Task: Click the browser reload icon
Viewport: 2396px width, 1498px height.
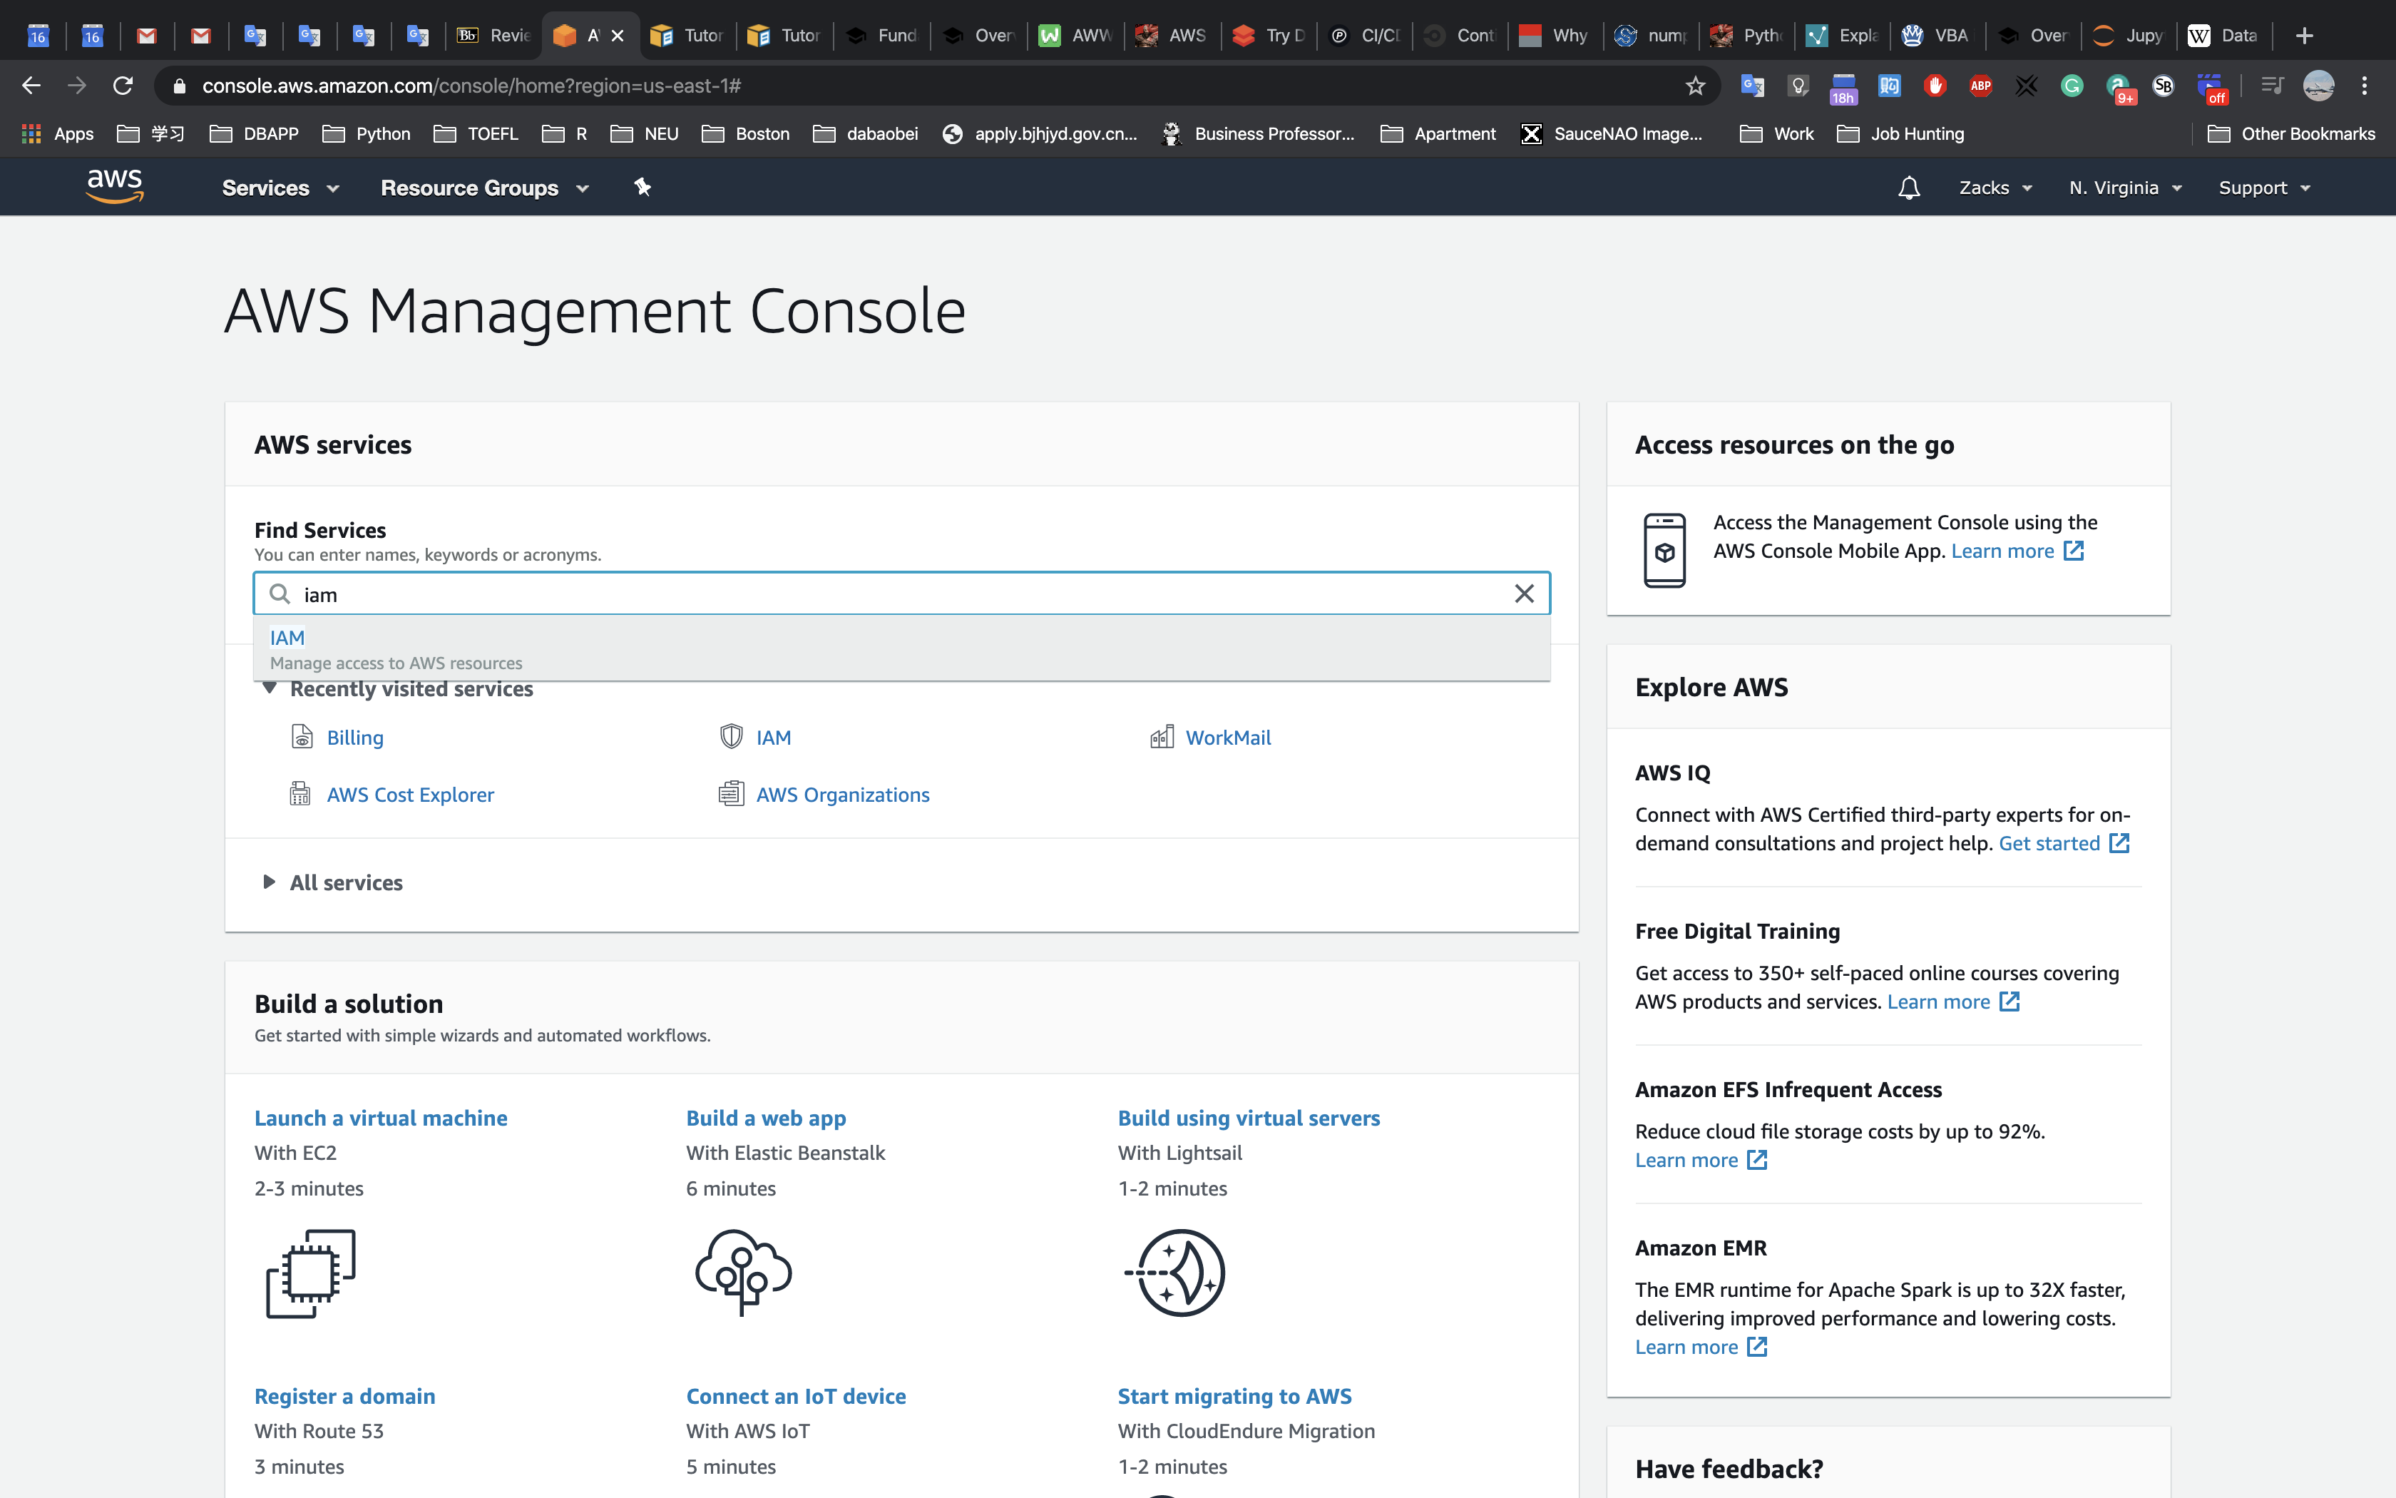Action: tap(123, 86)
